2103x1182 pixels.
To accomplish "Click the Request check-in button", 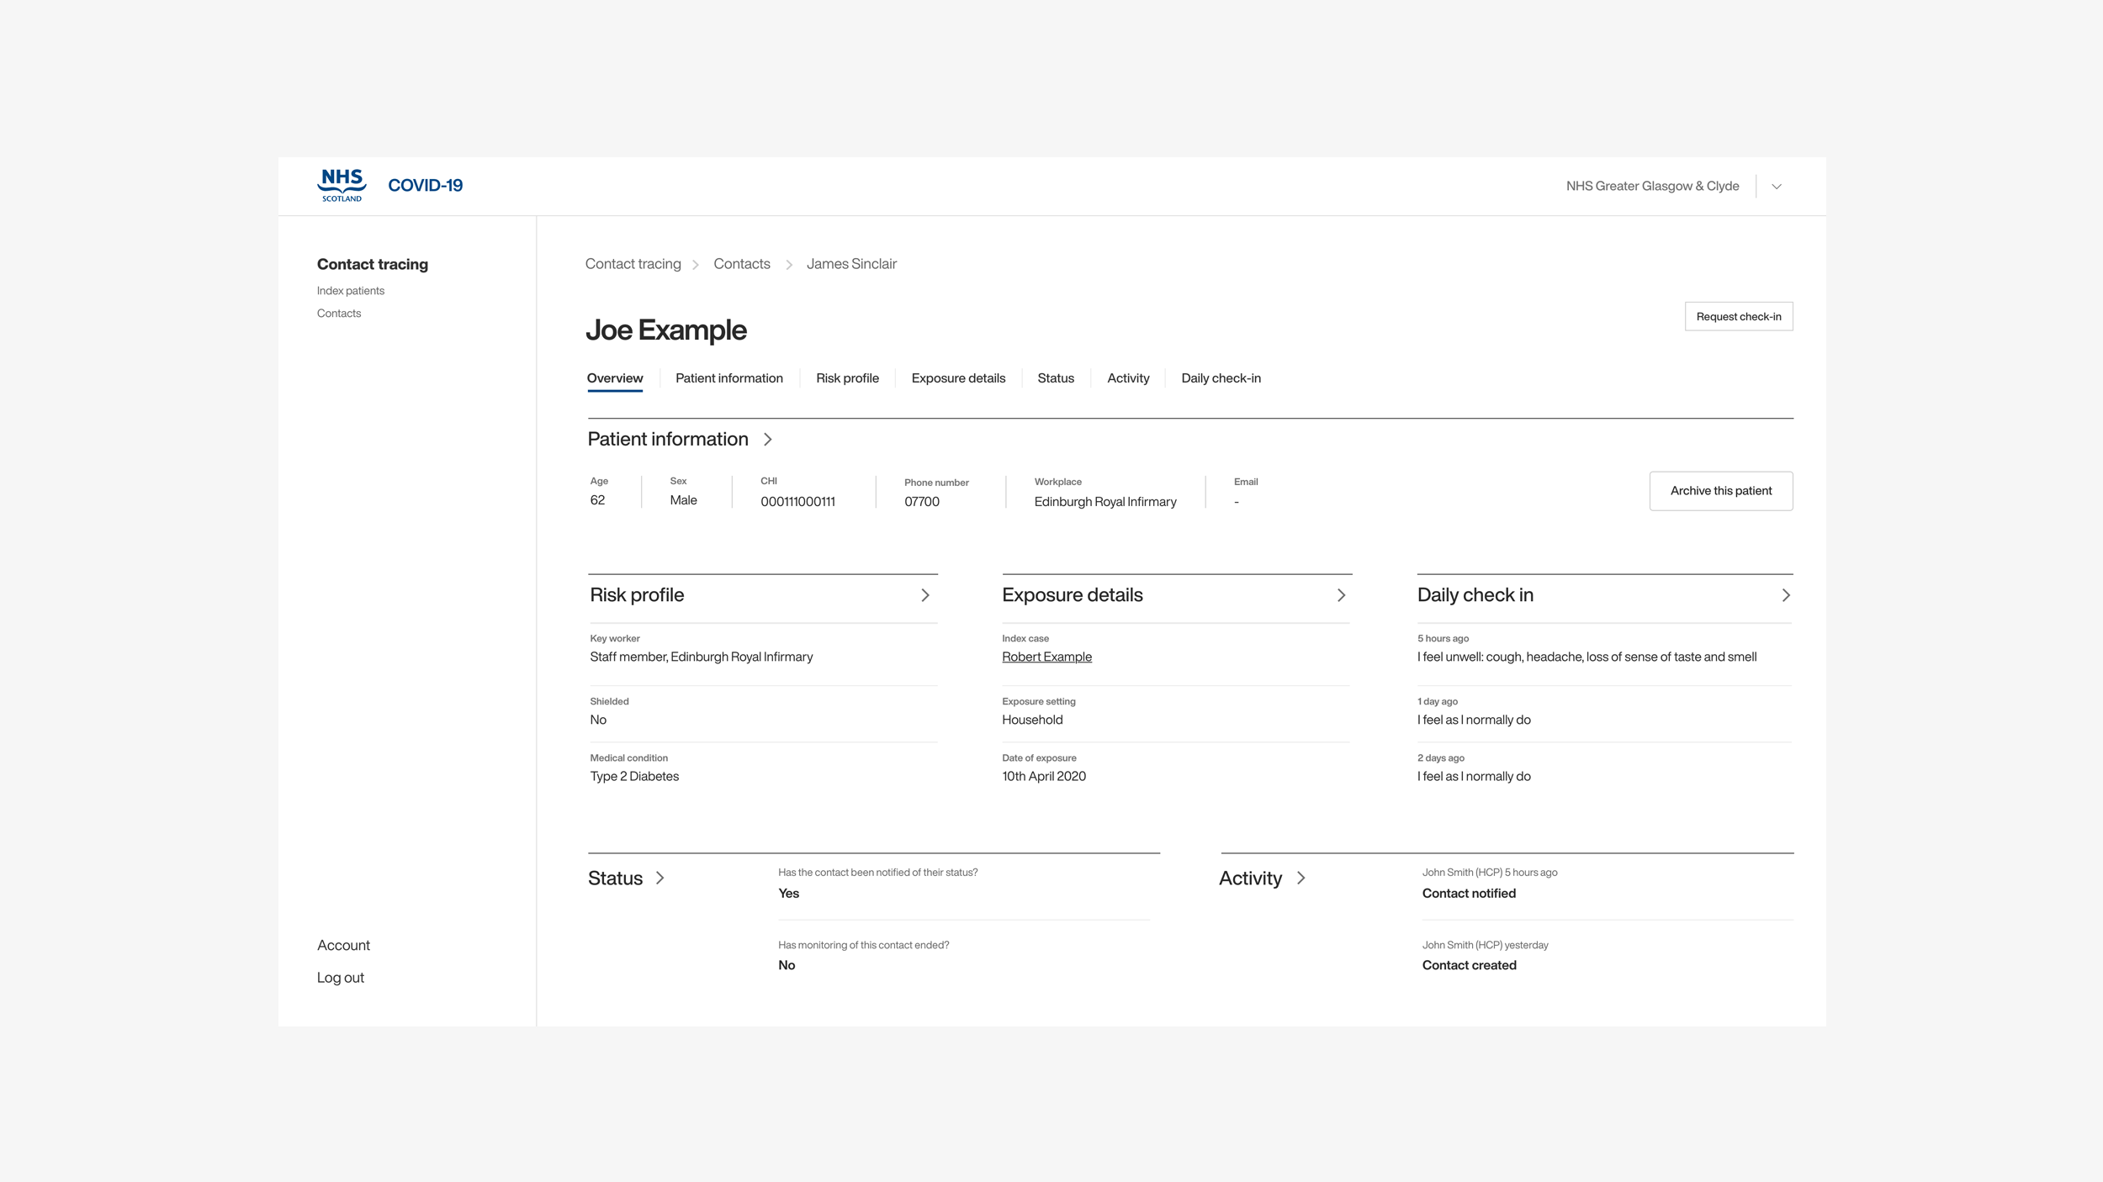I will click(x=1738, y=316).
